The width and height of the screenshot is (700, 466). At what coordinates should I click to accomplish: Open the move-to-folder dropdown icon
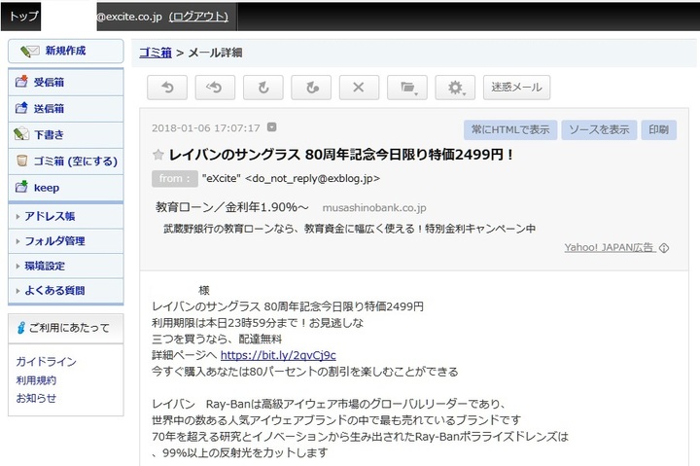(x=407, y=88)
